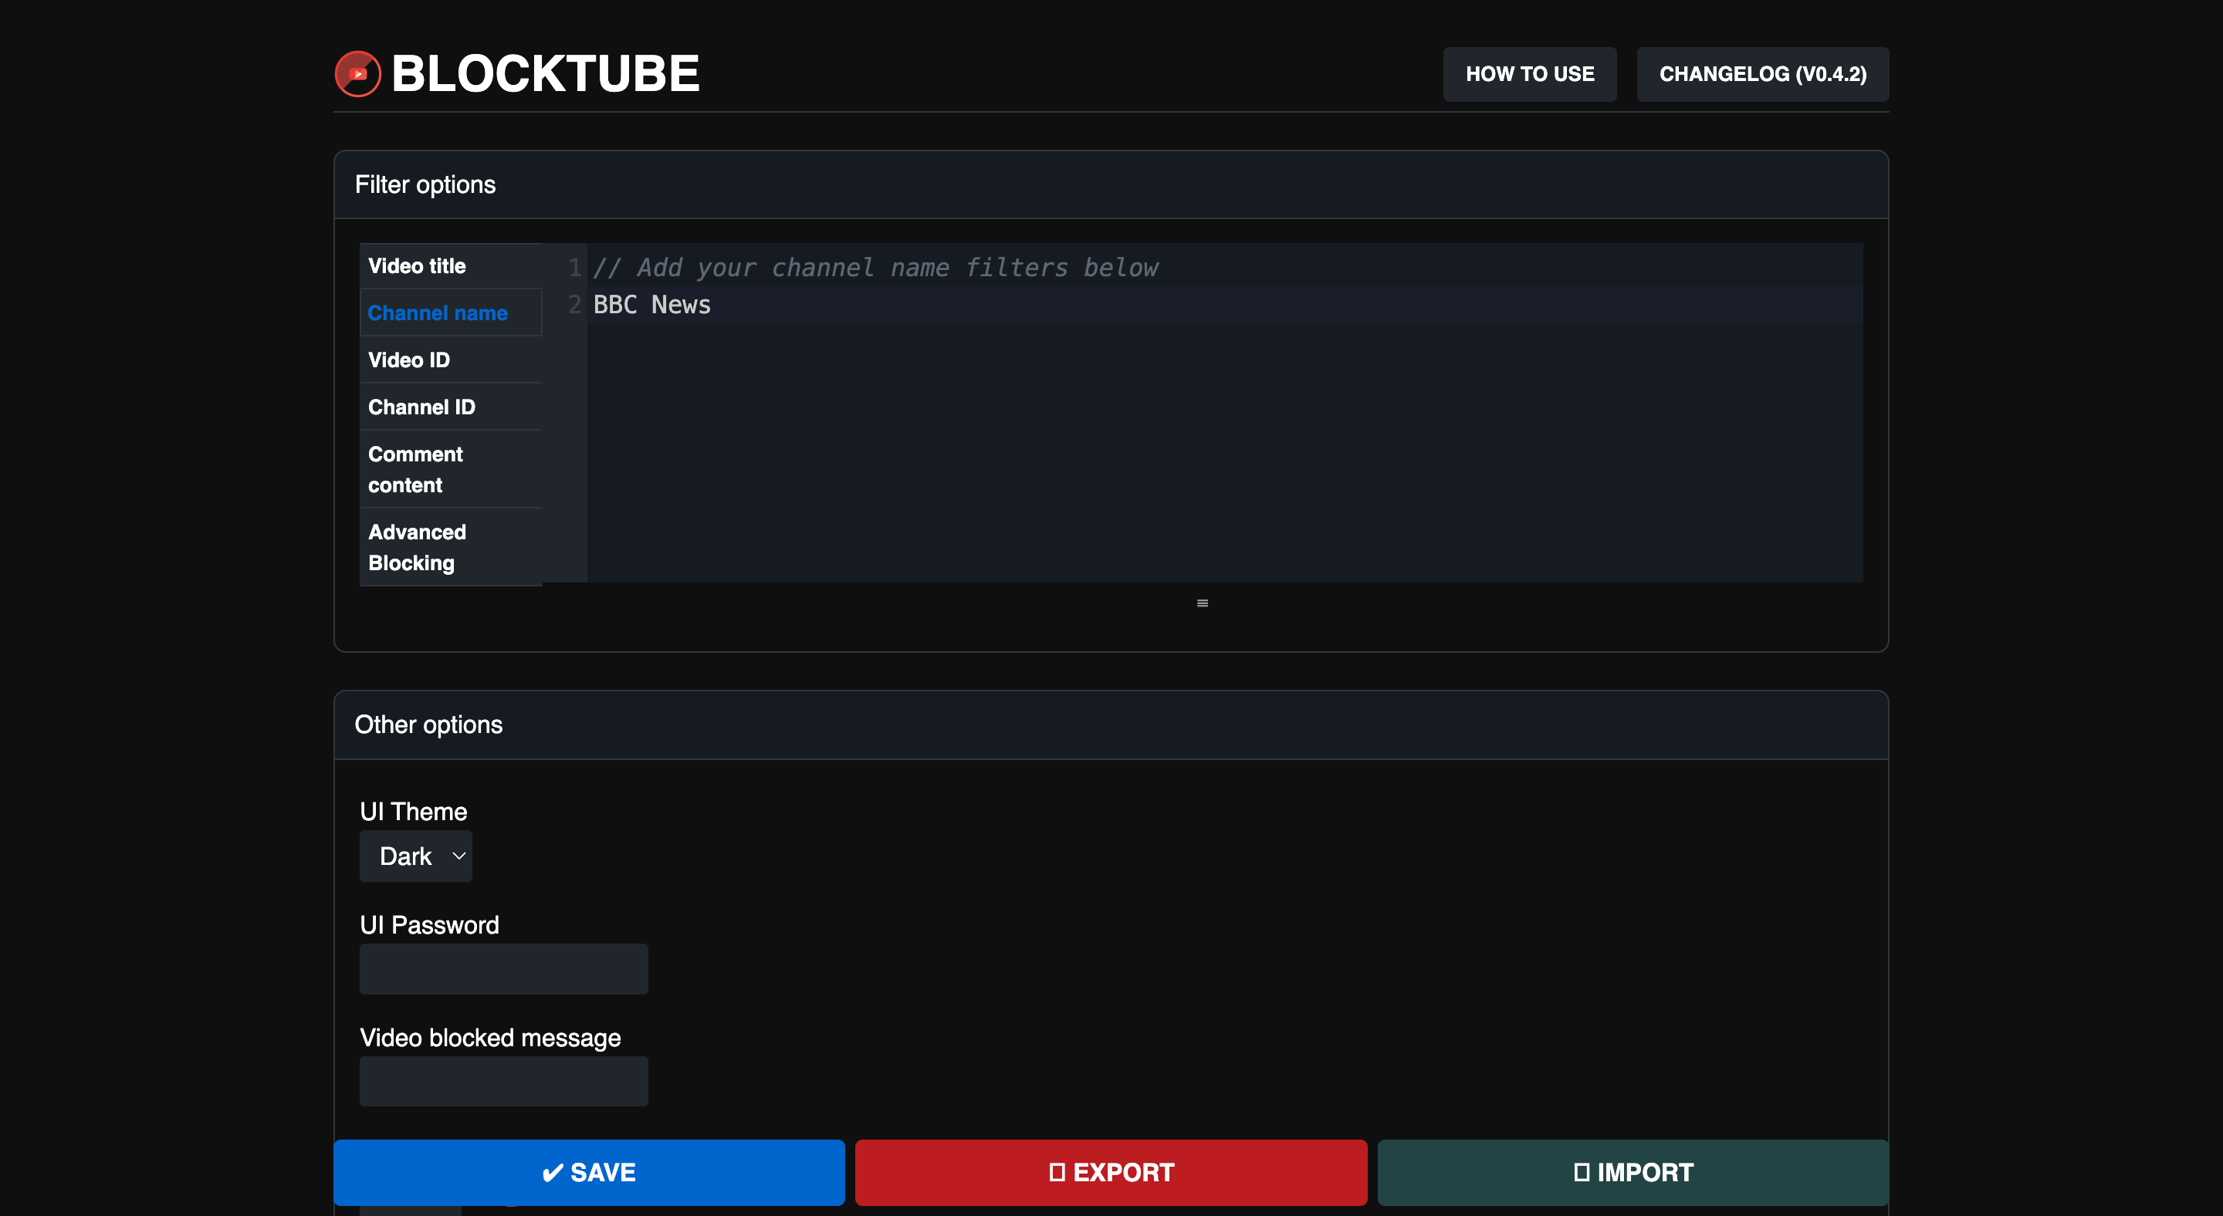The image size is (2223, 1216).
Task: Click the UI Password input field
Action: coord(503,968)
